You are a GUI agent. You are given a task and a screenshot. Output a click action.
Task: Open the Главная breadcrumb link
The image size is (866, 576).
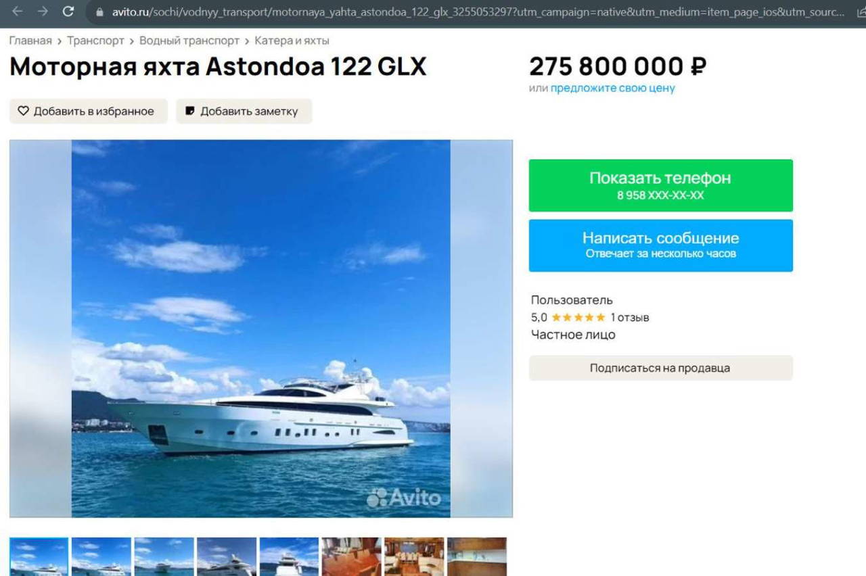click(x=30, y=41)
